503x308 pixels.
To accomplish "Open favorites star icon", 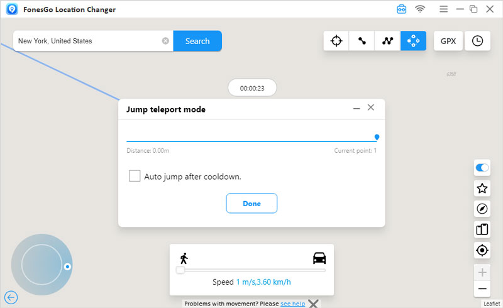I will click(482, 189).
